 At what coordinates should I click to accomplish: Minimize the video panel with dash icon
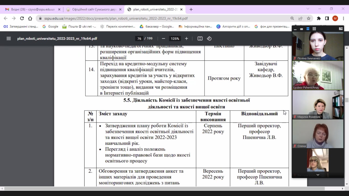[x=295, y=29]
